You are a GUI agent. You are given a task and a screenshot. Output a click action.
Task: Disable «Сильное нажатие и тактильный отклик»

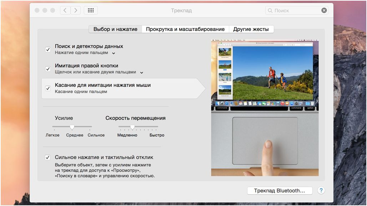(48, 157)
